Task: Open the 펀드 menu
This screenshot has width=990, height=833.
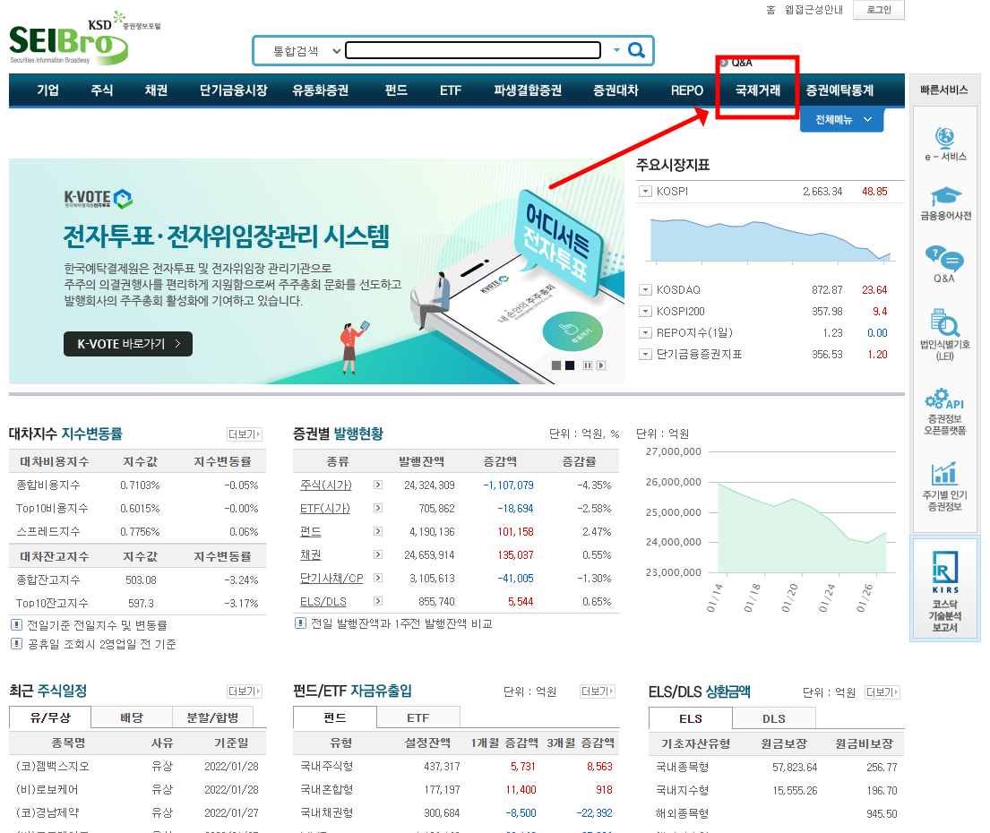Action: point(396,90)
